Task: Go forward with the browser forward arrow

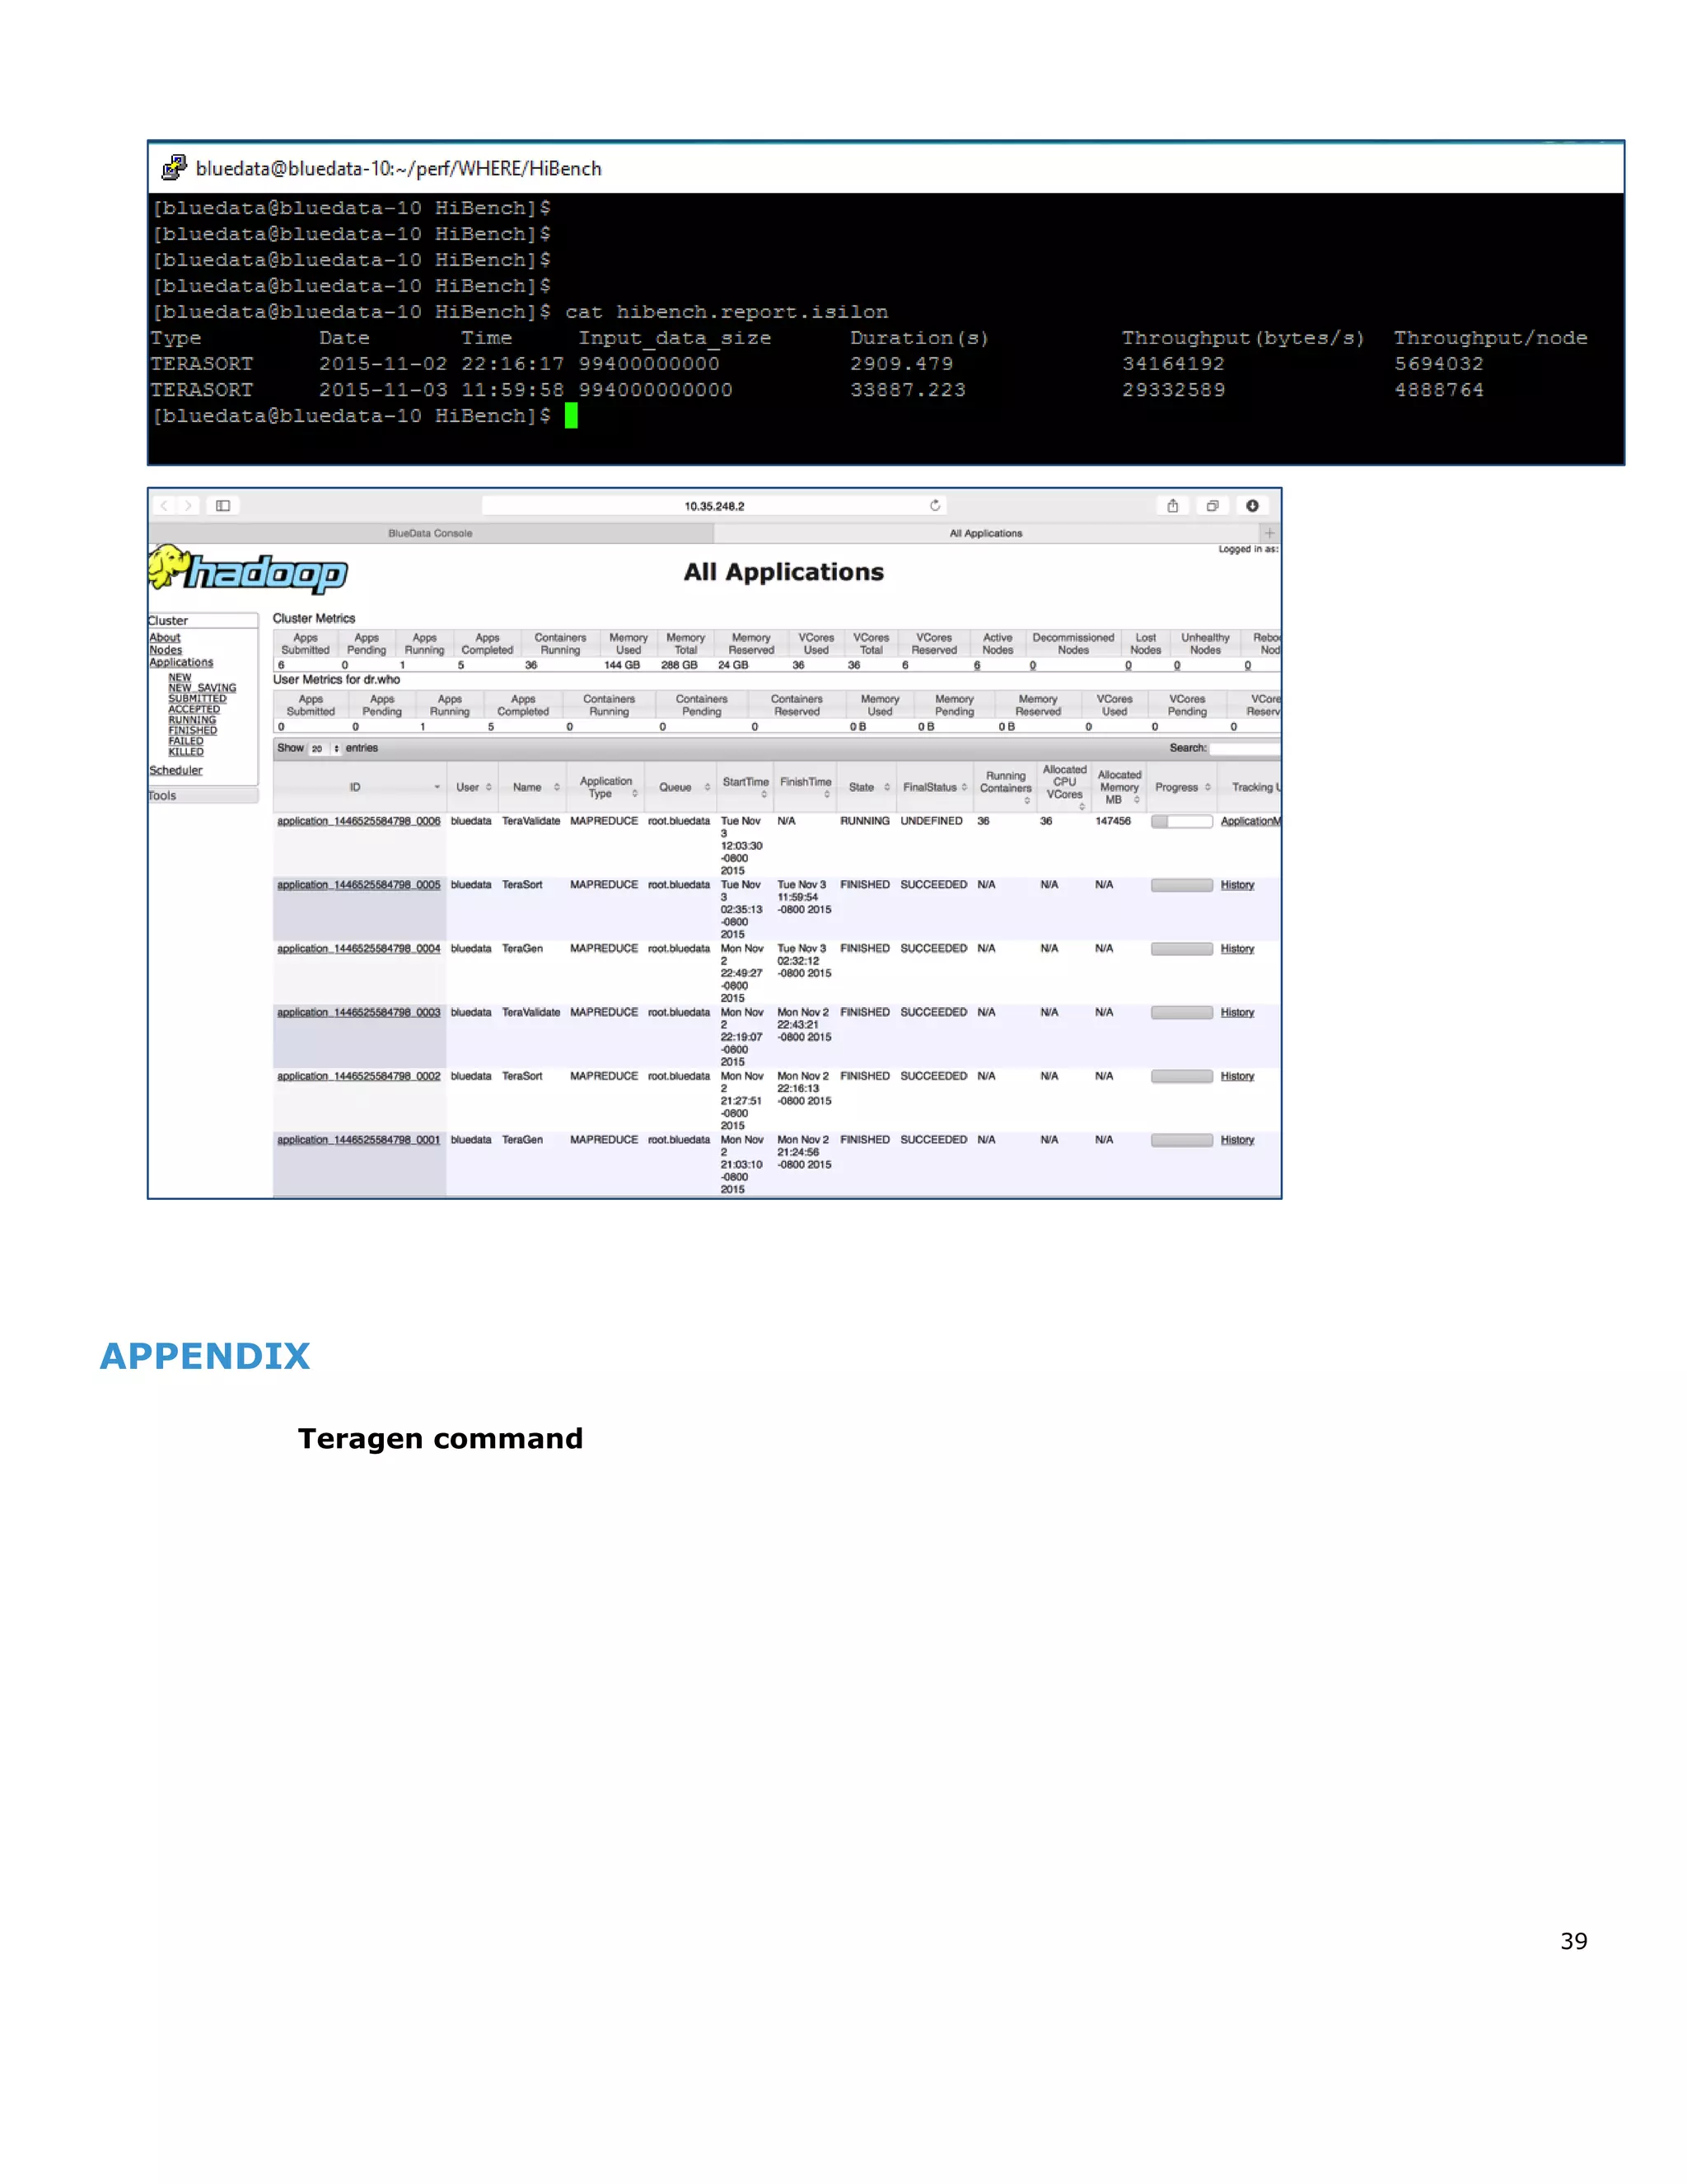Action: [x=188, y=506]
